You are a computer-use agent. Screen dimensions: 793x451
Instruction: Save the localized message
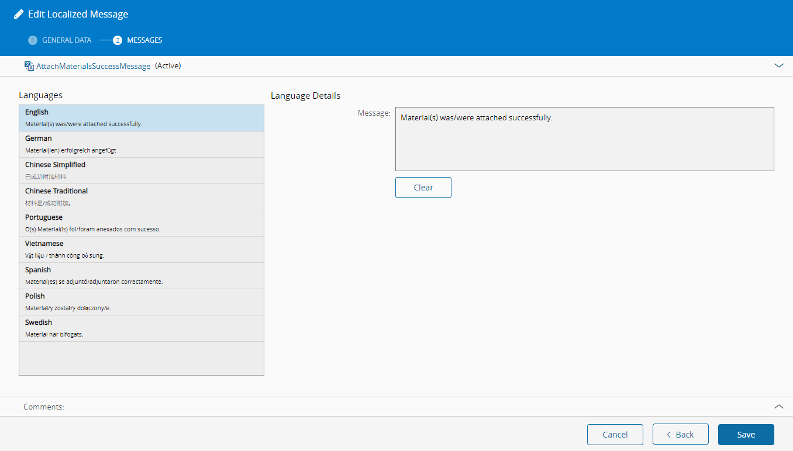click(x=746, y=435)
